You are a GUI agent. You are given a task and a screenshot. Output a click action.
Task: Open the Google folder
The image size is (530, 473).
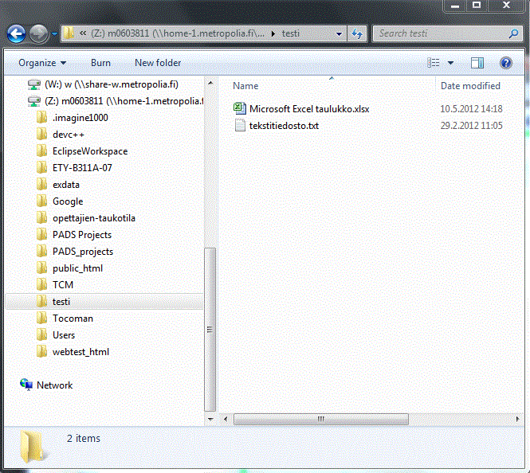(68, 201)
